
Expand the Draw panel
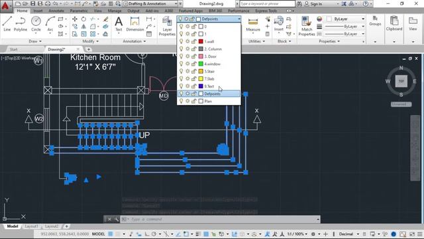(x=35, y=41)
